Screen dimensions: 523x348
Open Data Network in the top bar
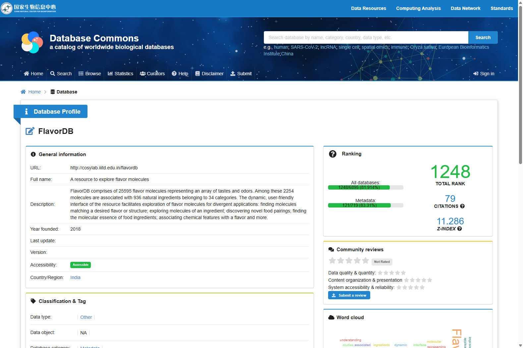point(466,8)
